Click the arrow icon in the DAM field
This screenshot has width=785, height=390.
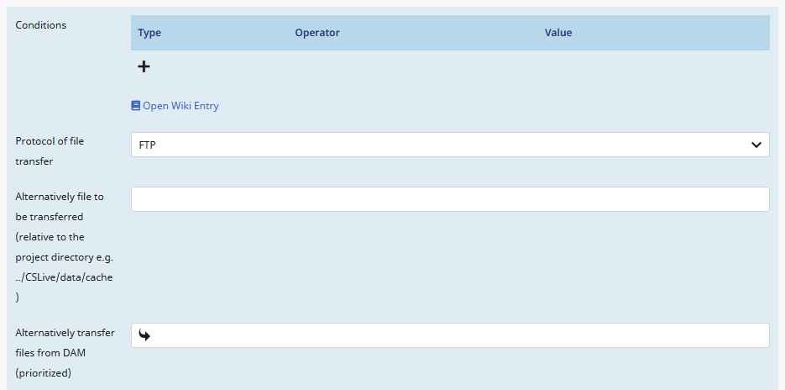pos(144,335)
